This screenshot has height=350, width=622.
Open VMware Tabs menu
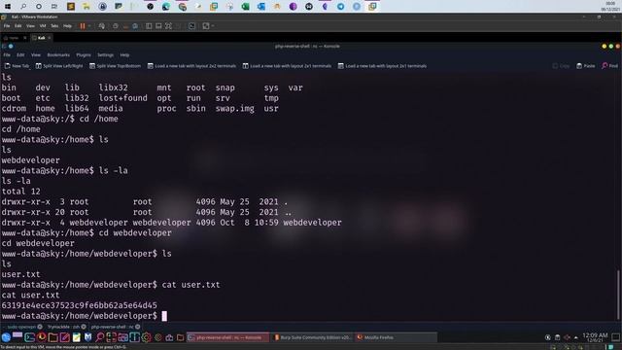[54, 26]
